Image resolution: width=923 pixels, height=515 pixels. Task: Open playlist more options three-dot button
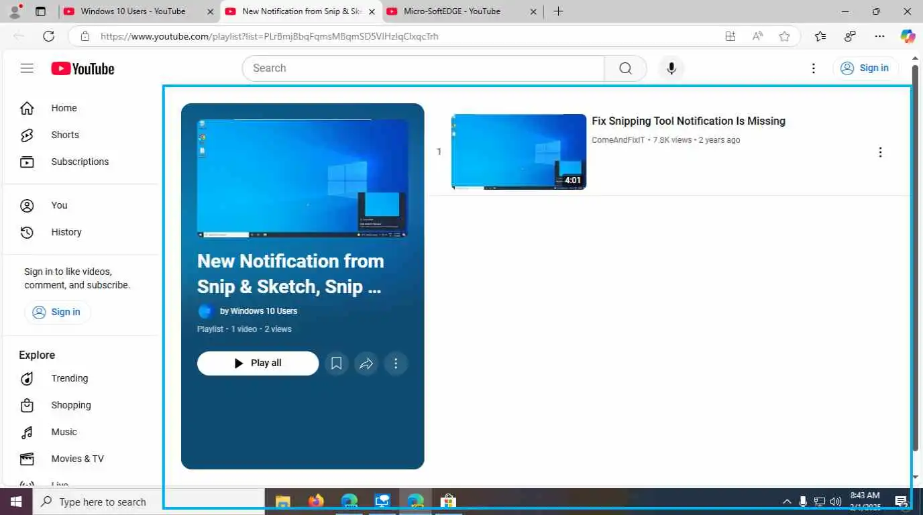coord(396,363)
